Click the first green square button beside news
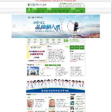 [72, 48]
